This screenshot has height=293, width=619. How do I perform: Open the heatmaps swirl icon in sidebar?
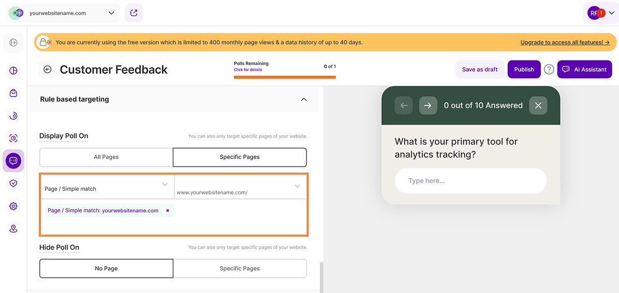[13, 116]
